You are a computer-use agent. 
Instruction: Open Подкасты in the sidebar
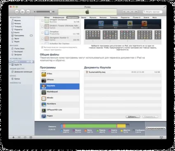click(x=19, y=29)
